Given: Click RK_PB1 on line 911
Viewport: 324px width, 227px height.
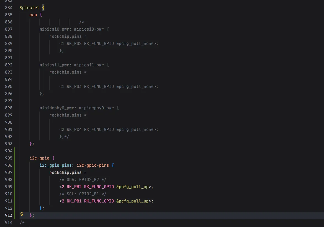Looking at the screenshot, I should tap(74, 201).
